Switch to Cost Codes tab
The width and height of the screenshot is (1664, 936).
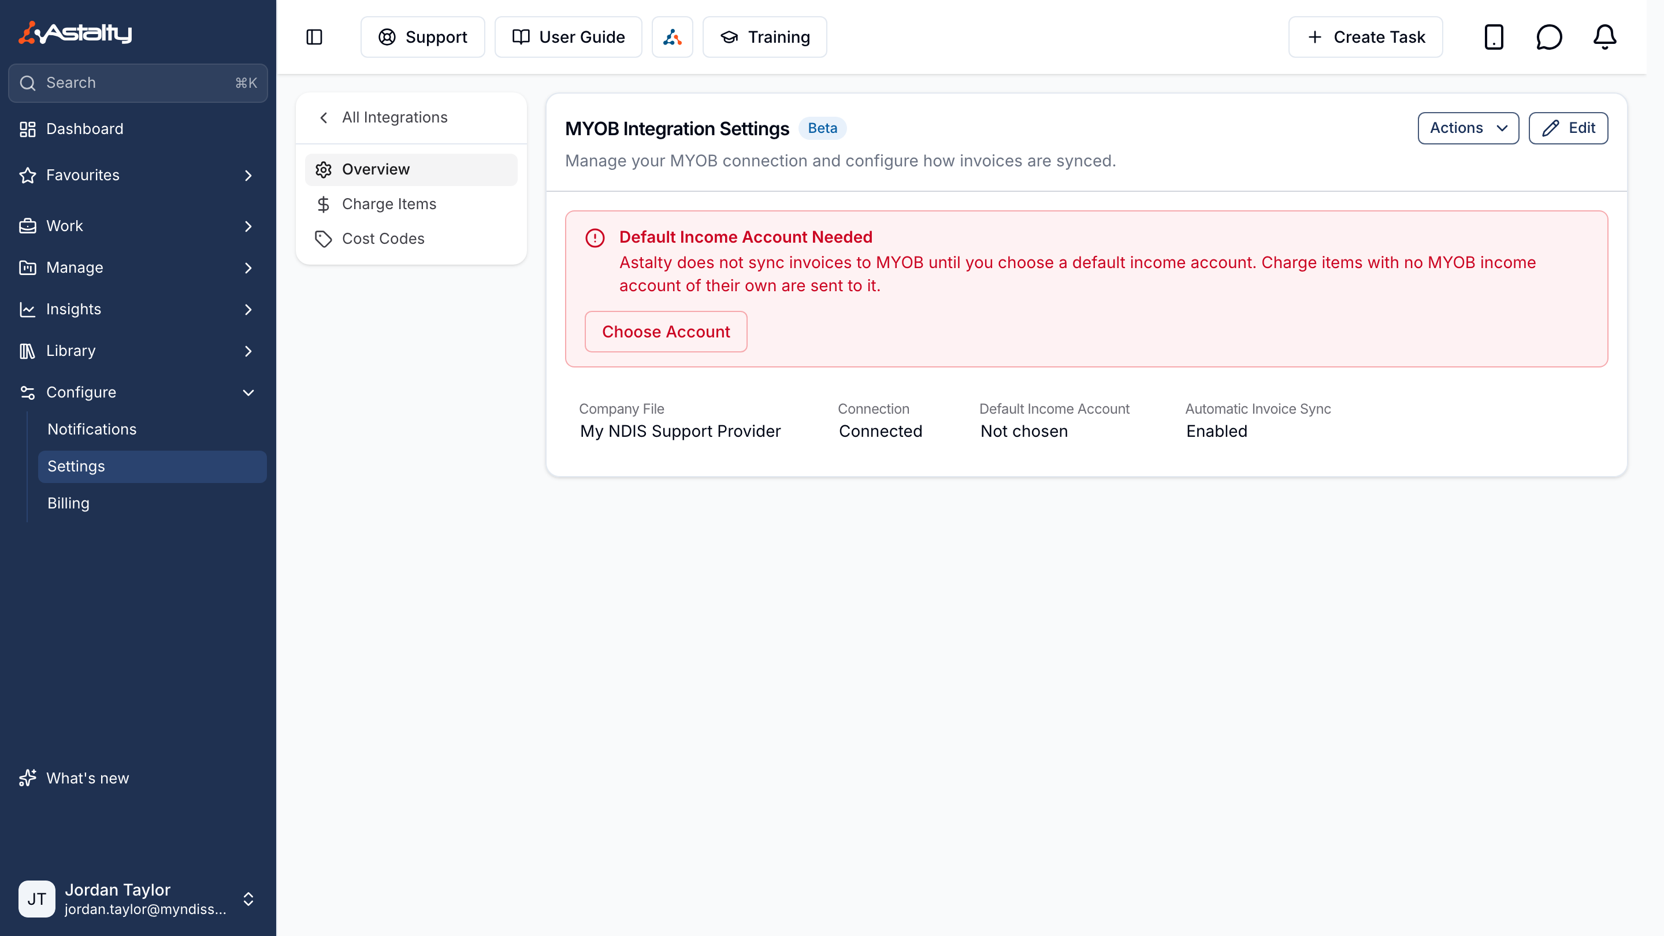click(411, 239)
